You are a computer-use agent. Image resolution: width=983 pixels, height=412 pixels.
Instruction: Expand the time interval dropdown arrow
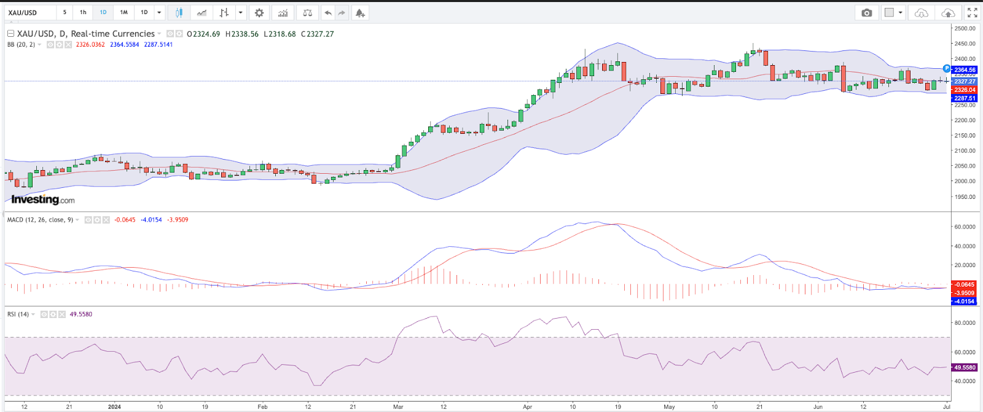(159, 12)
